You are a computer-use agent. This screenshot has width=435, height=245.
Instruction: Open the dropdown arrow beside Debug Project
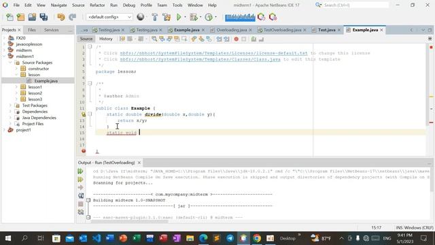click(x=201, y=17)
